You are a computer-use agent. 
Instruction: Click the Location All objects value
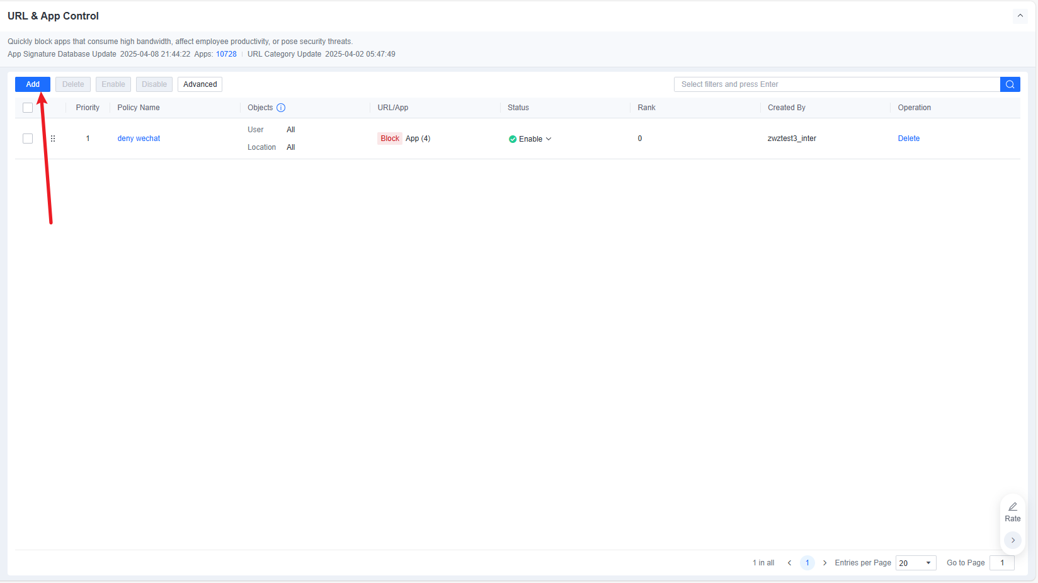291,147
